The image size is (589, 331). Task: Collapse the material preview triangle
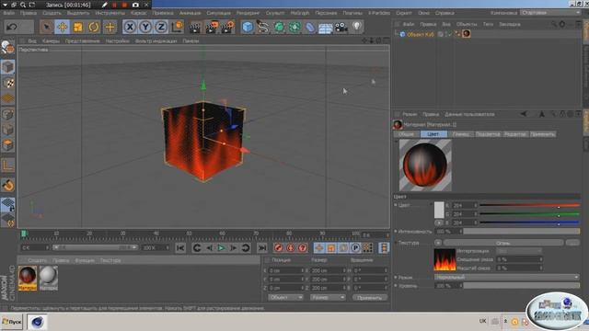coord(396,142)
